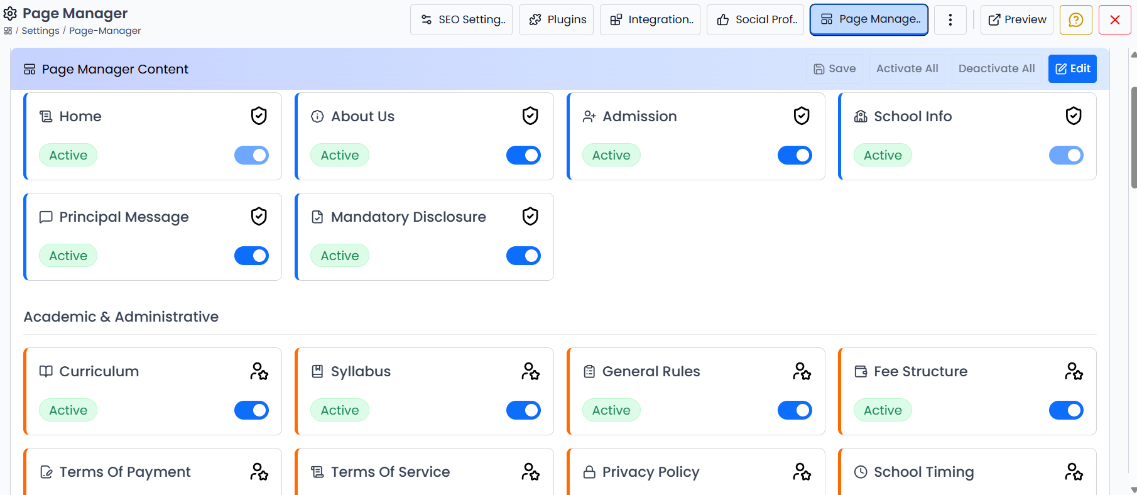The image size is (1137, 495).
Task: Click the Active badge on Admission card
Action: [x=611, y=155]
